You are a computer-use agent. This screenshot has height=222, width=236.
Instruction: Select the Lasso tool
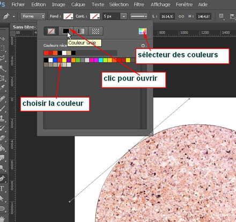(3, 58)
